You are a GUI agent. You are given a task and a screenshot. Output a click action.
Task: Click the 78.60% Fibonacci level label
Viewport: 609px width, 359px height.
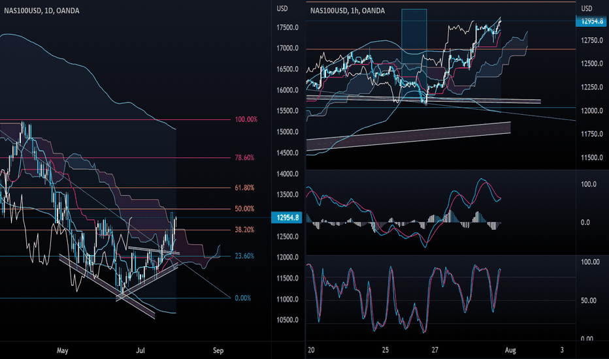click(x=244, y=157)
